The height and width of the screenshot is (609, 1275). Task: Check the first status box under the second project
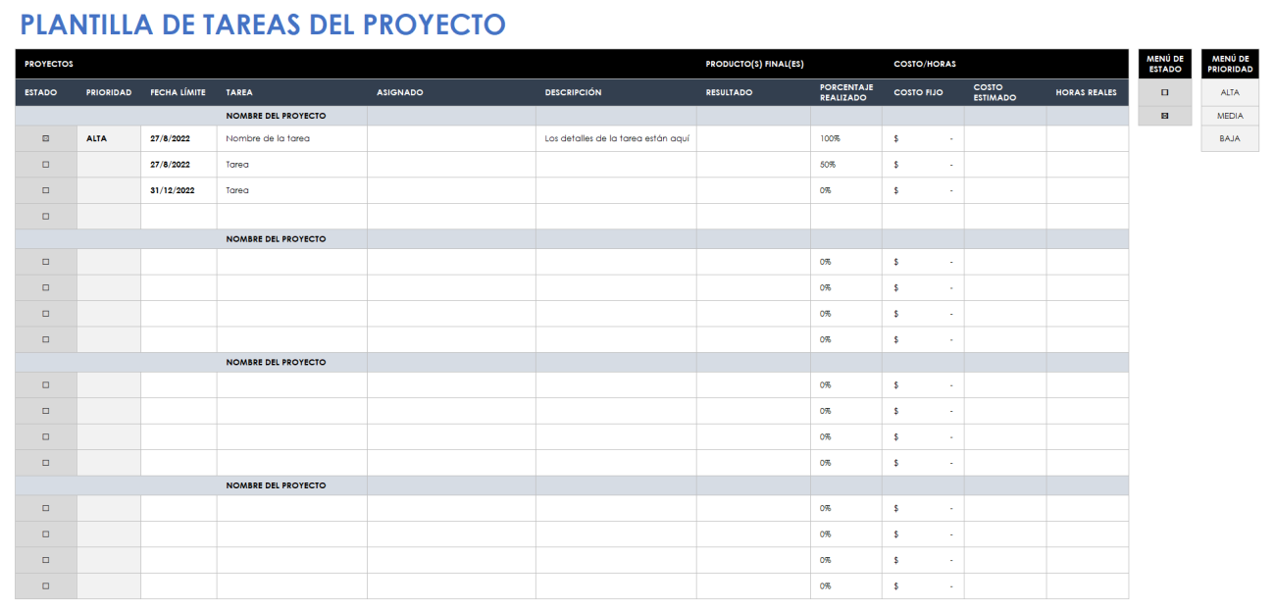pos(45,261)
